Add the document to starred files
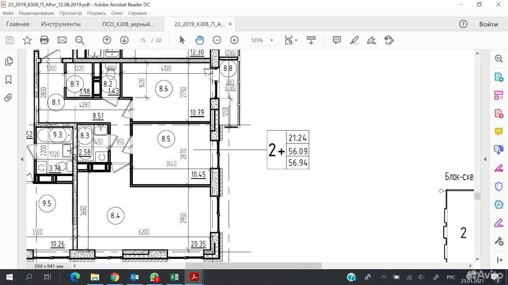508x285 pixels. (27, 40)
